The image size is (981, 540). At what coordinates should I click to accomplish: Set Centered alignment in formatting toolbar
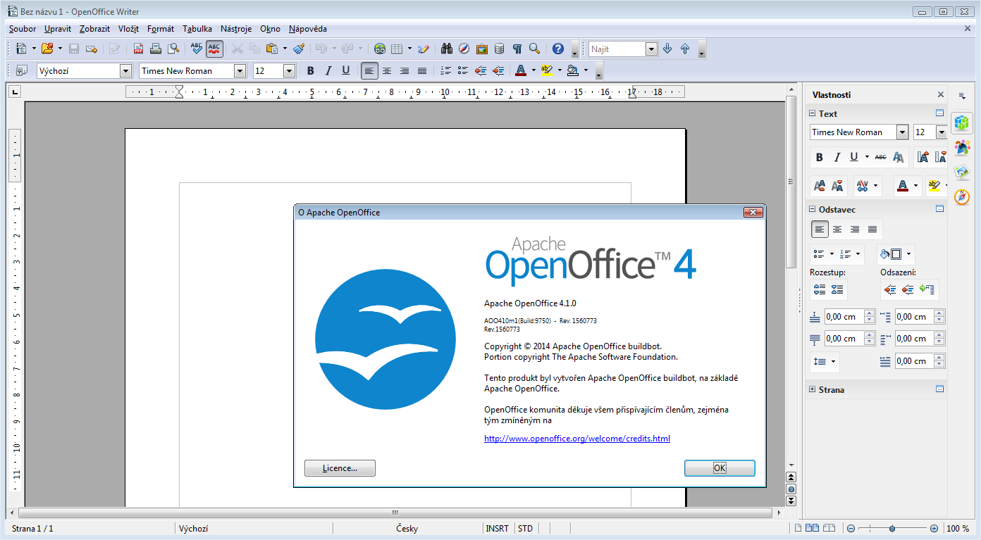click(387, 70)
